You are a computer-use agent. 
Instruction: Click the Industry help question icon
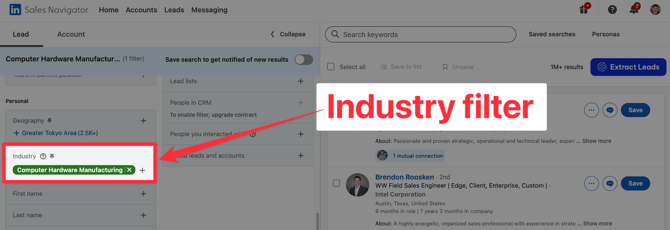[43, 156]
